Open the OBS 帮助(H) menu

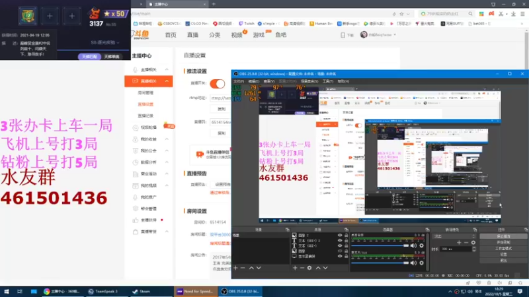[343, 81]
